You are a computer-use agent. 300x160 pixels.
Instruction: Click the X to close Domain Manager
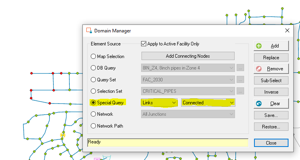pyautogui.click(x=287, y=30)
